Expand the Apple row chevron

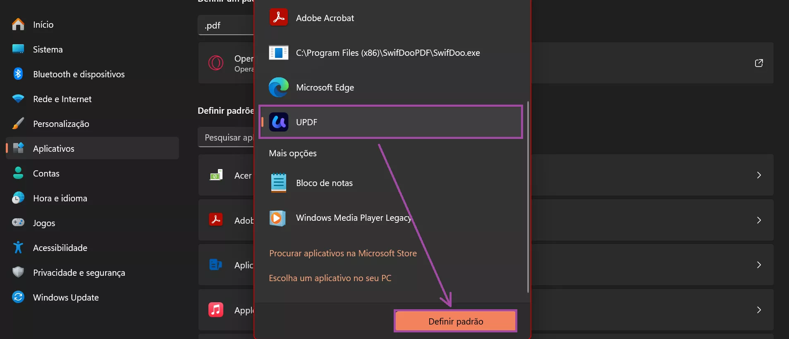[759, 310]
